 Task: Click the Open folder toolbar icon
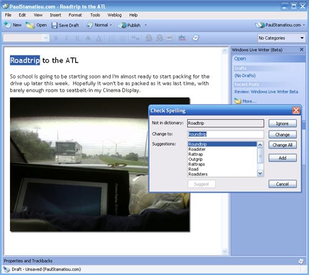(30, 25)
